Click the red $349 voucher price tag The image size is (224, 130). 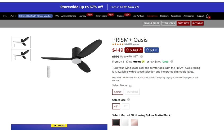click(134, 50)
